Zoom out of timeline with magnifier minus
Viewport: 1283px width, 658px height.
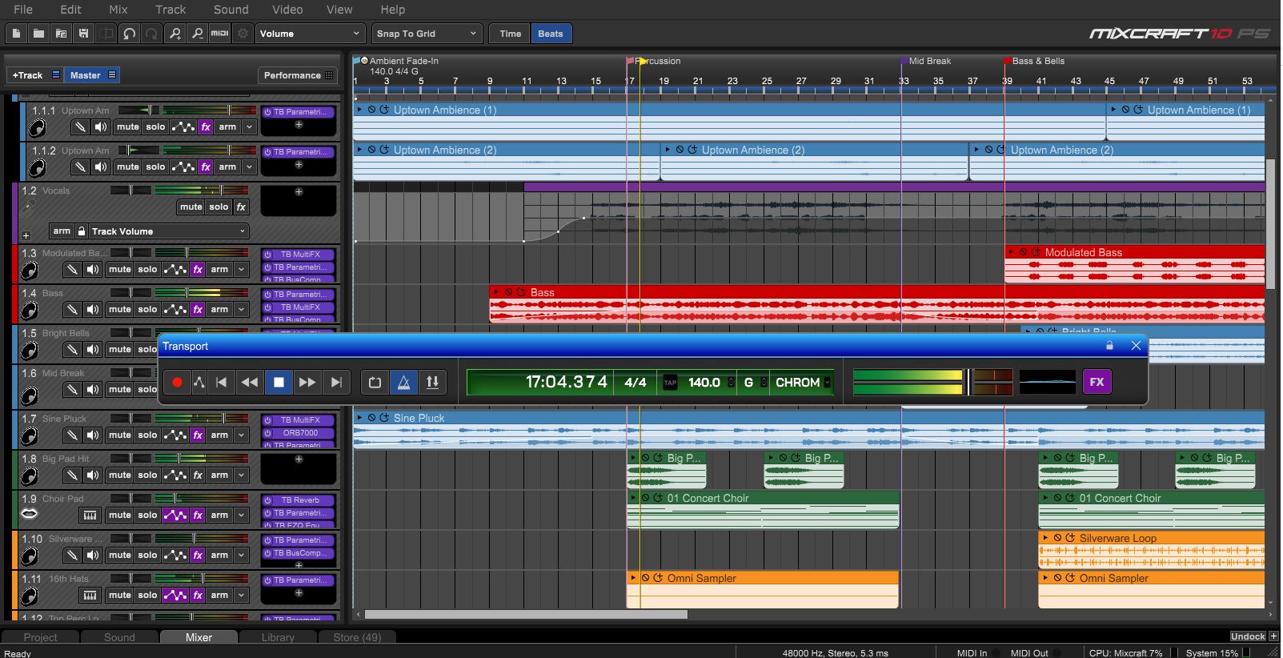pos(198,34)
